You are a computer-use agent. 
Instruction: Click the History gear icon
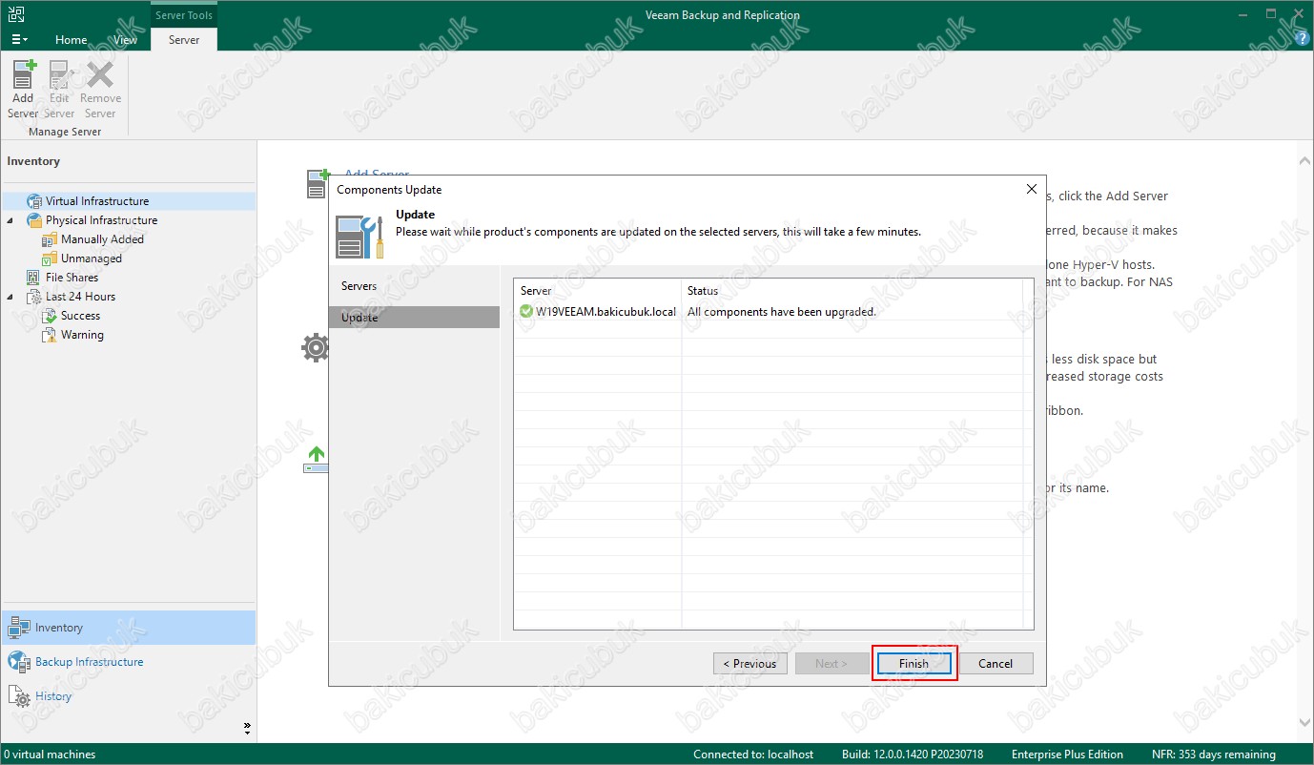click(x=19, y=696)
